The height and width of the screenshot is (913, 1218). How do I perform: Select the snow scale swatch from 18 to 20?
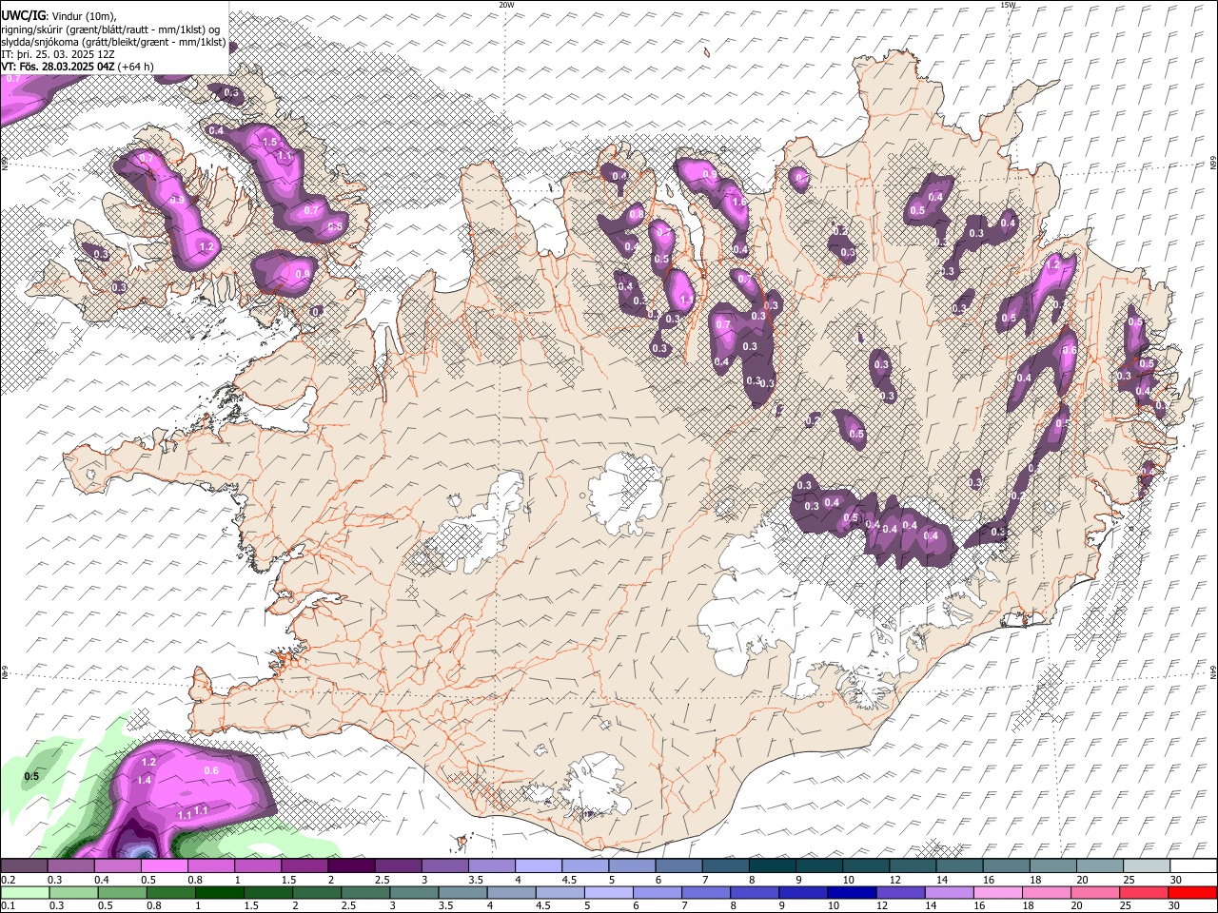pyautogui.click(x=1051, y=866)
